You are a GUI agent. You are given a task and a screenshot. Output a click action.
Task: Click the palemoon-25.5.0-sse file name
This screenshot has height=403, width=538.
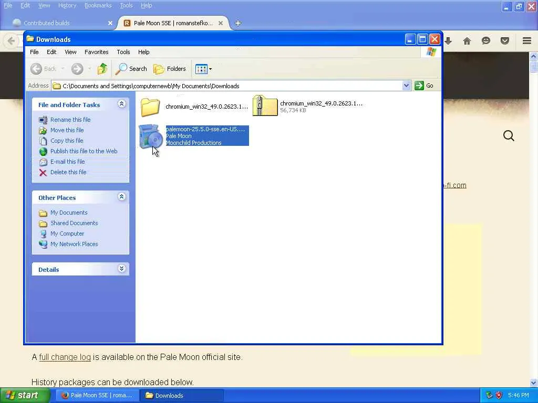click(205, 129)
